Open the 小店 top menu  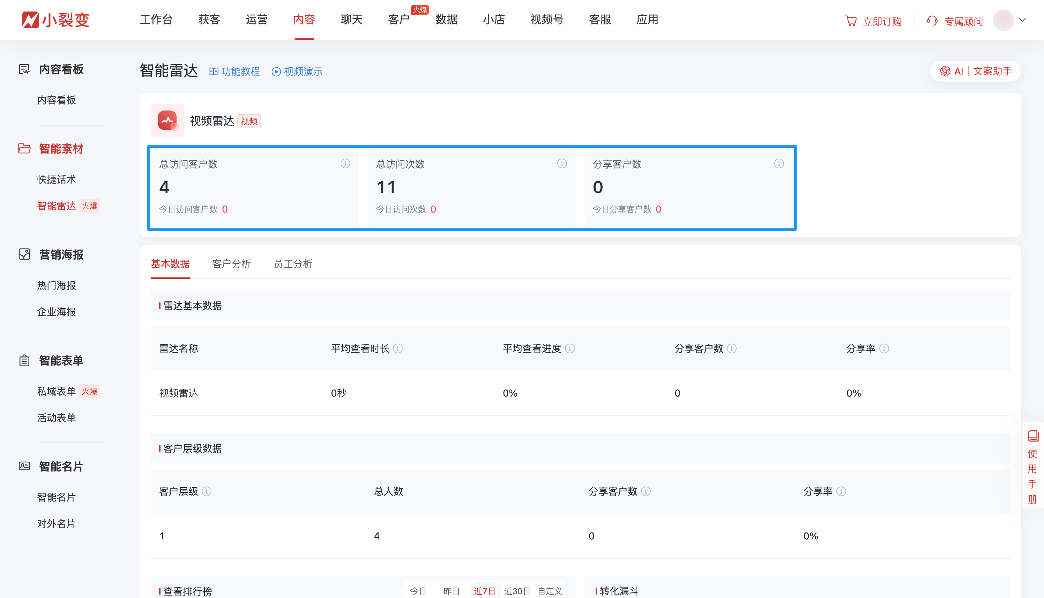pos(494,20)
